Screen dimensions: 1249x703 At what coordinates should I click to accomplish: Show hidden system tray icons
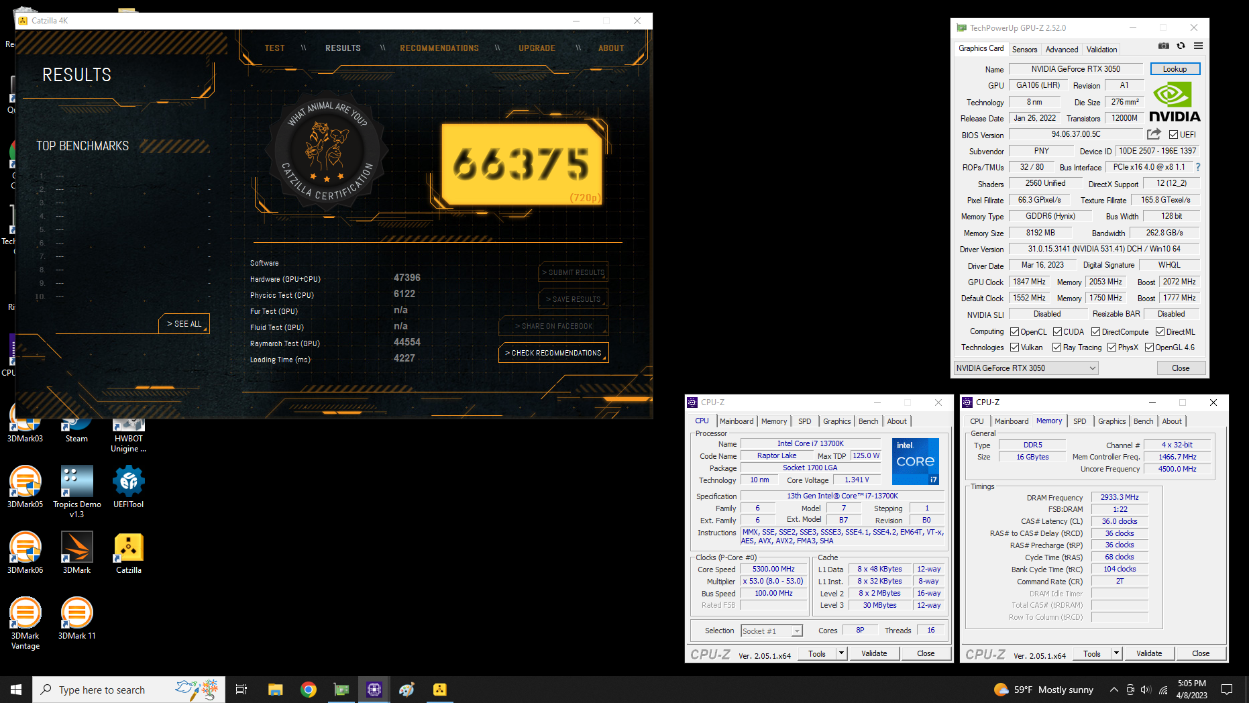click(1114, 690)
